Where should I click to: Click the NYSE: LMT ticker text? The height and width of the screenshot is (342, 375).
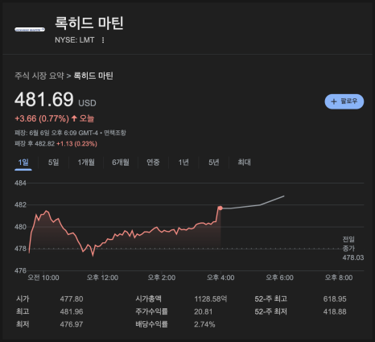pyautogui.click(x=75, y=40)
